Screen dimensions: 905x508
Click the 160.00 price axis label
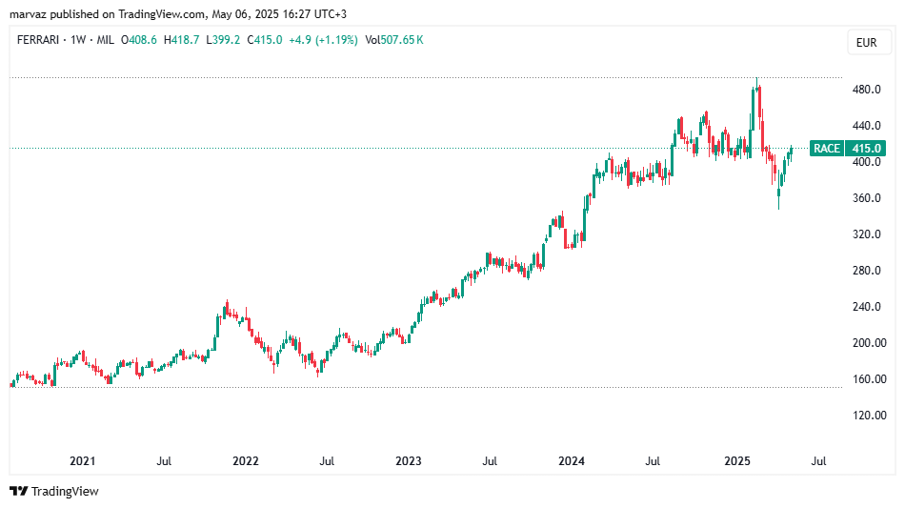[869, 379]
